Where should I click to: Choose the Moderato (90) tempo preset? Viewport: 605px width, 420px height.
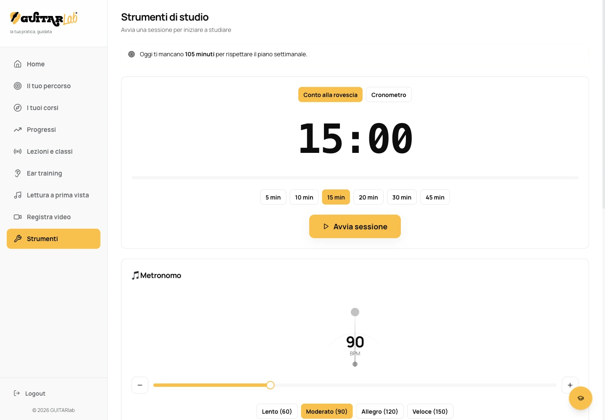click(327, 411)
